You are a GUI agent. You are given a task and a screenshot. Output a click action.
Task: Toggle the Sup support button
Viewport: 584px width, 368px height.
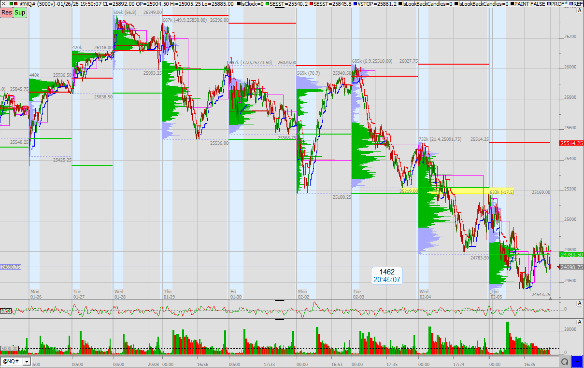point(20,12)
